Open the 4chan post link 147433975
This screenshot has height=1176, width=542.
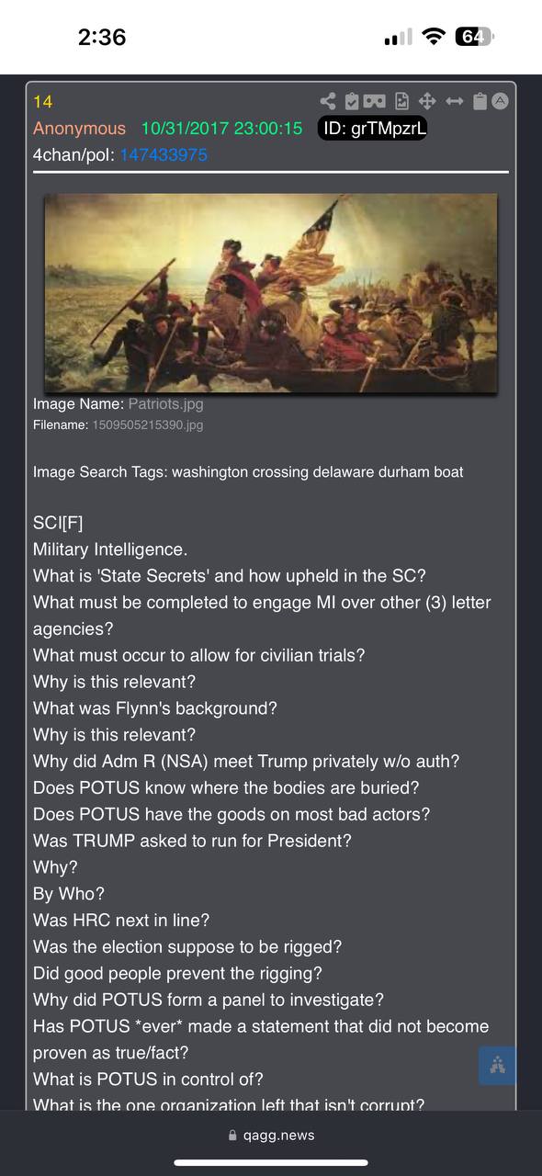tap(164, 155)
